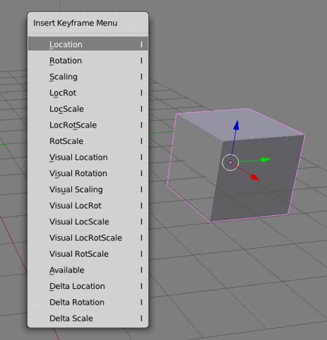Select Visual Location keyframe option

[88, 157]
